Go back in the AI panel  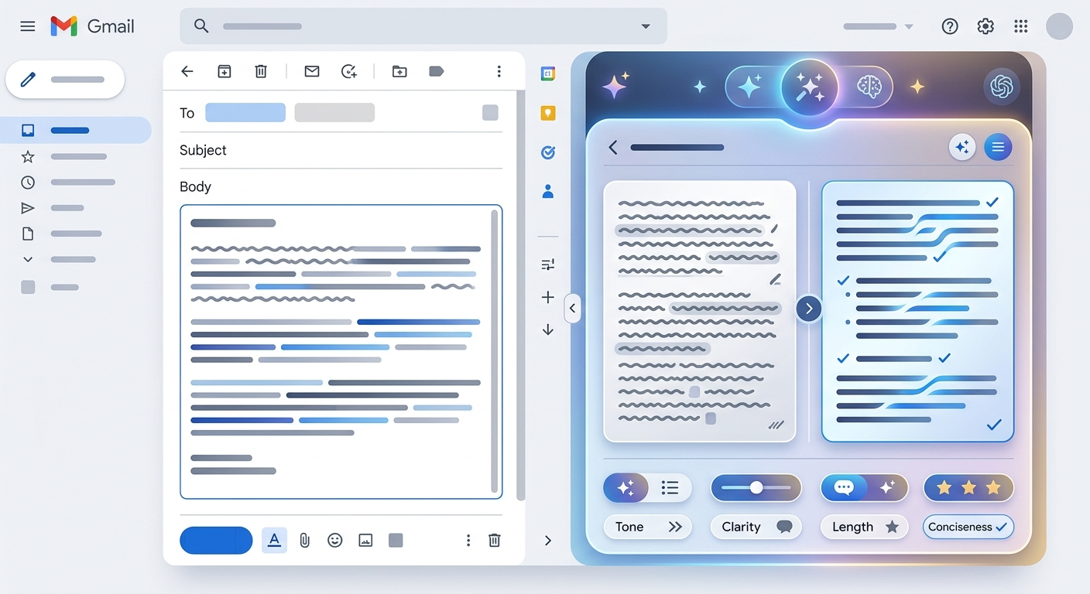613,147
